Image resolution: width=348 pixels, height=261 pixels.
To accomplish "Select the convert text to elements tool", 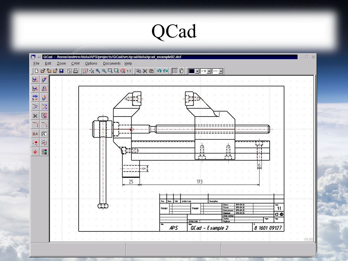I will tap(35, 134).
